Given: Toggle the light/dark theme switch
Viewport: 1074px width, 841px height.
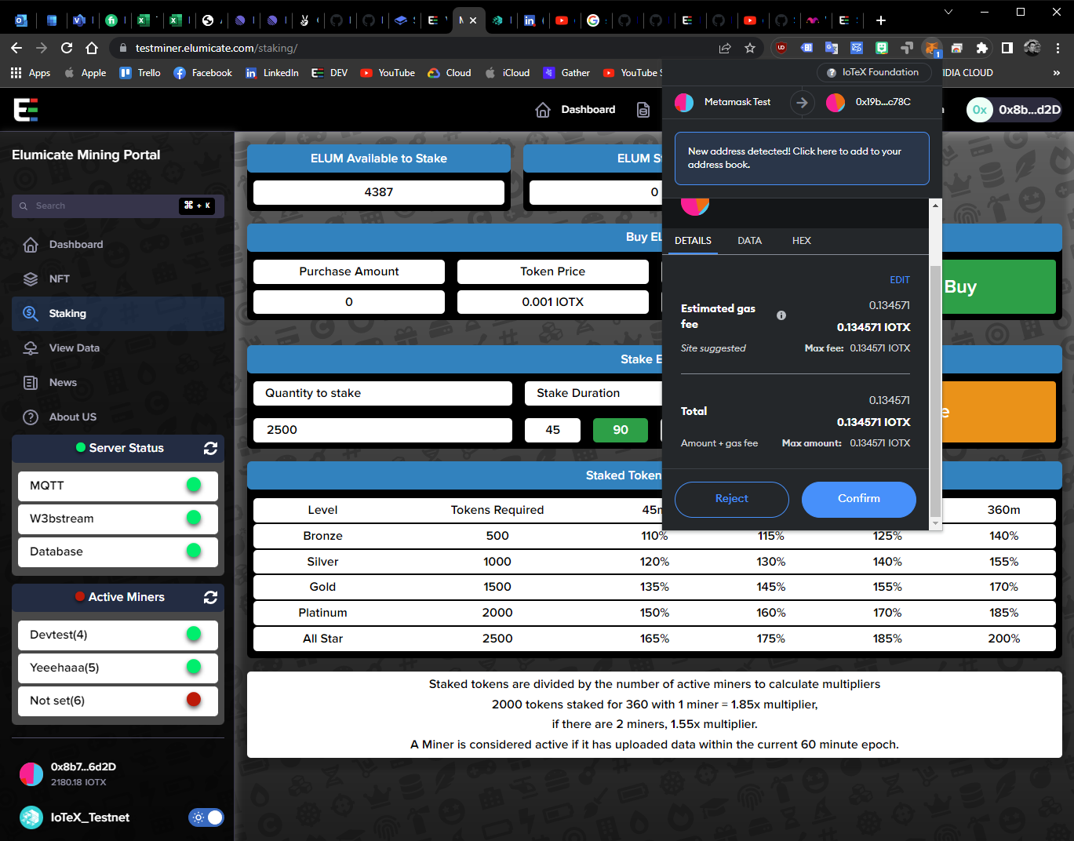Looking at the screenshot, I should pyautogui.click(x=206, y=817).
